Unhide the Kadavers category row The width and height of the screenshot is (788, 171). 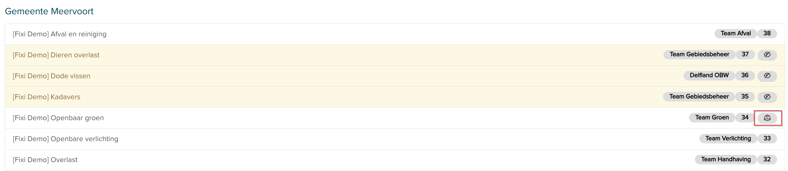tap(768, 97)
